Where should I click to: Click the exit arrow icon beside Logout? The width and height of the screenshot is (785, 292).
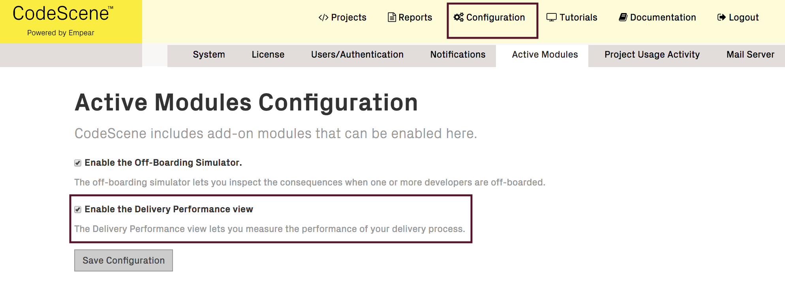pyautogui.click(x=721, y=17)
